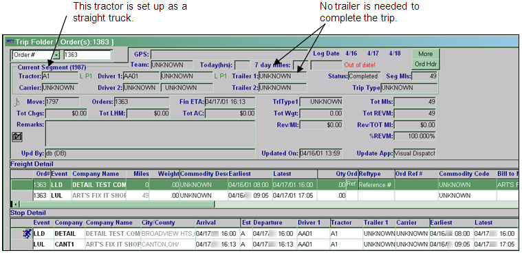Click the running figure icon in Stop Detail
This screenshot has height=253, width=522.
point(26,234)
